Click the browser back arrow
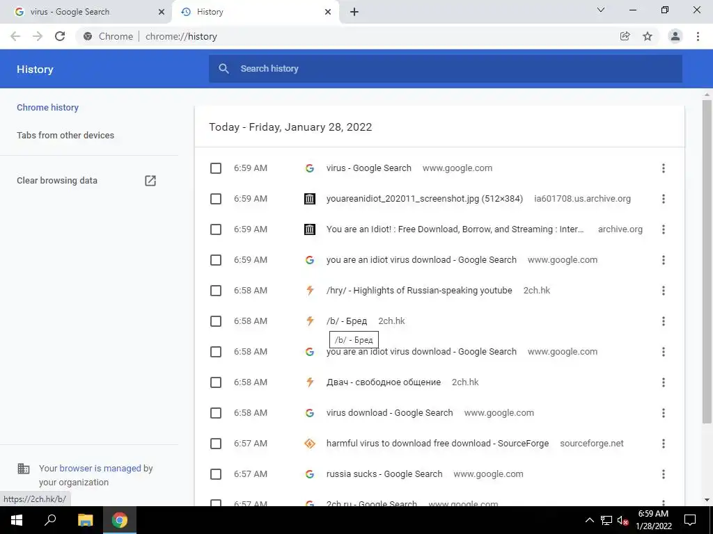Viewport: 713px width, 534px height. coord(15,36)
